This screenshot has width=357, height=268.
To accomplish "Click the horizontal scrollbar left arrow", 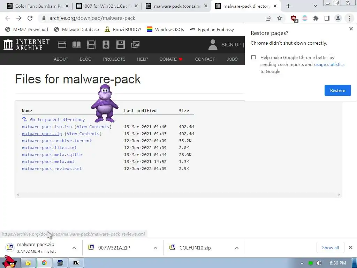I will (x=18, y=195).
